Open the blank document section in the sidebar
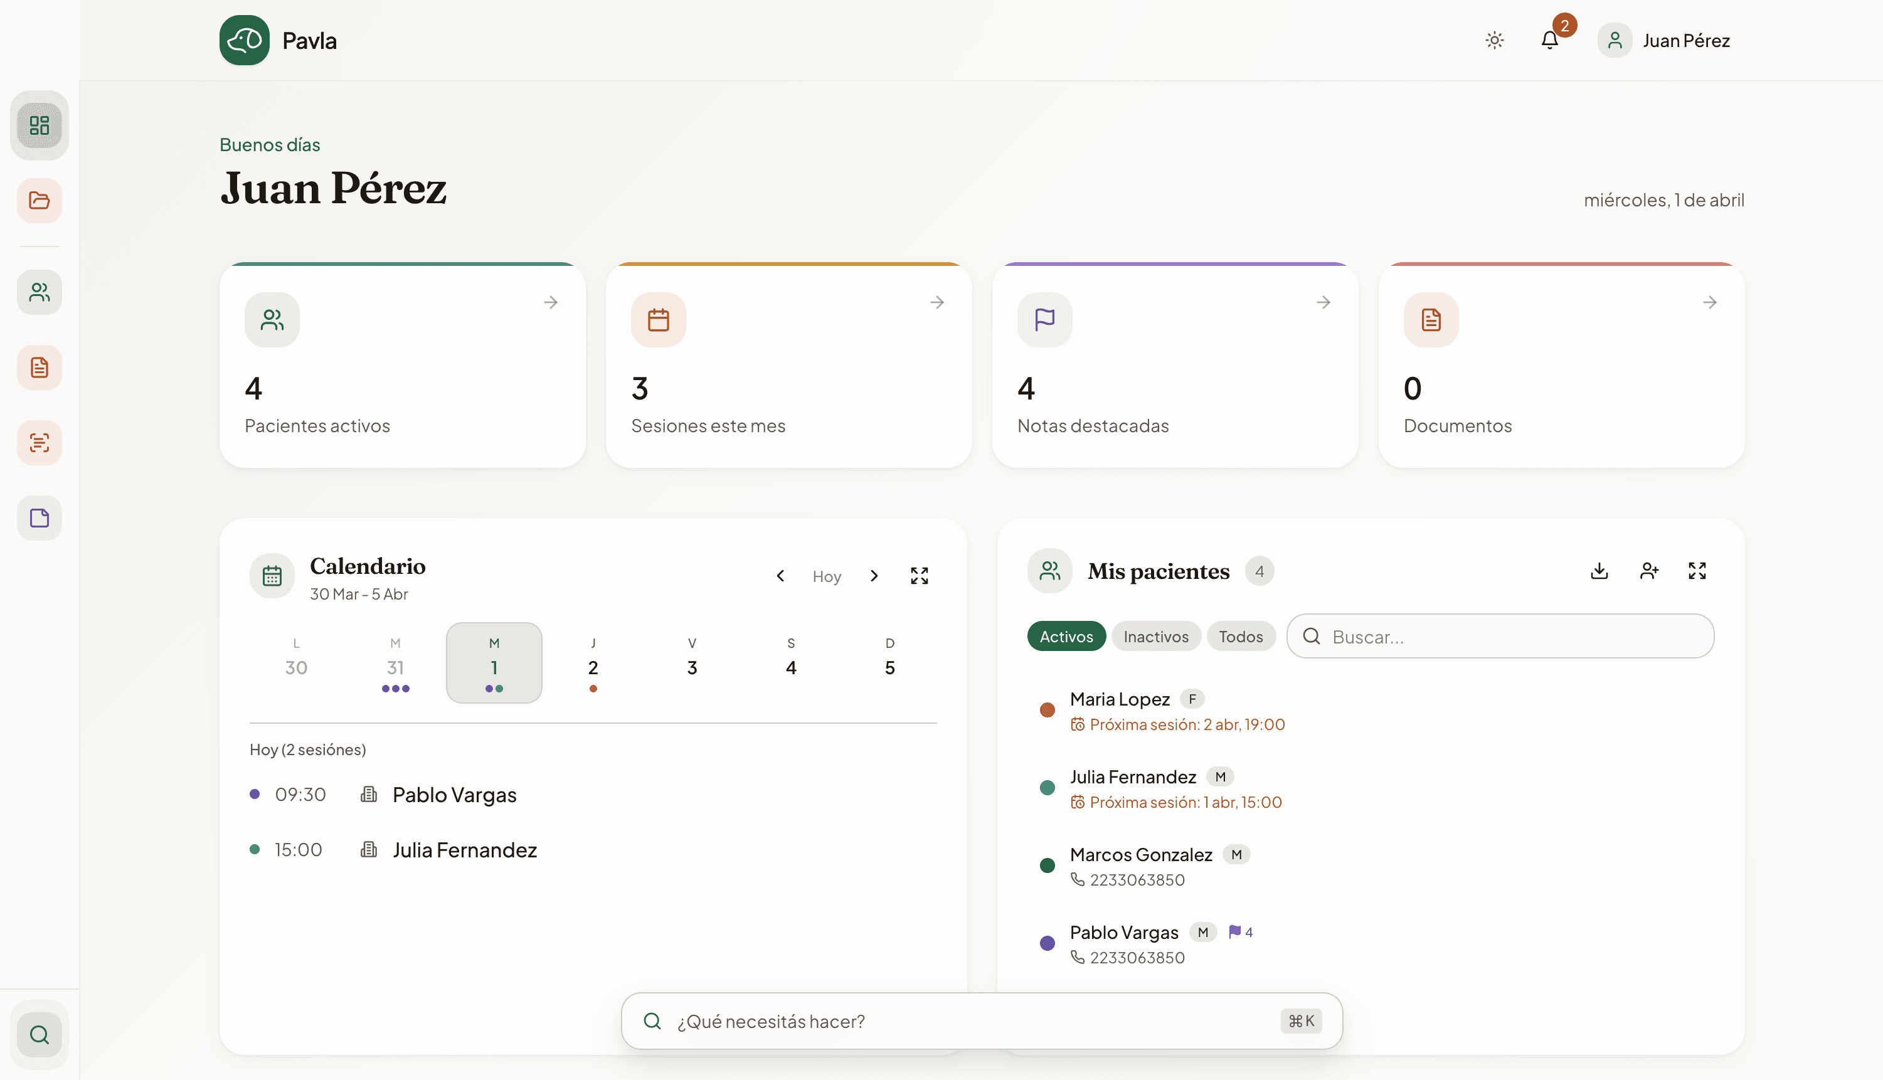 [x=38, y=518]
